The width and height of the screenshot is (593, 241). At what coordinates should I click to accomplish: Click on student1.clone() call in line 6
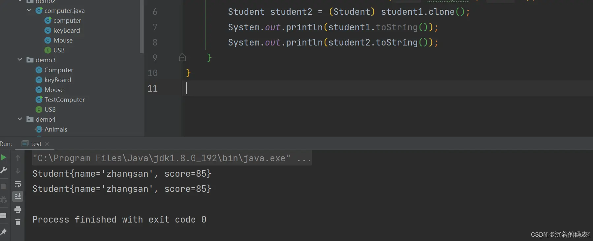423,12
